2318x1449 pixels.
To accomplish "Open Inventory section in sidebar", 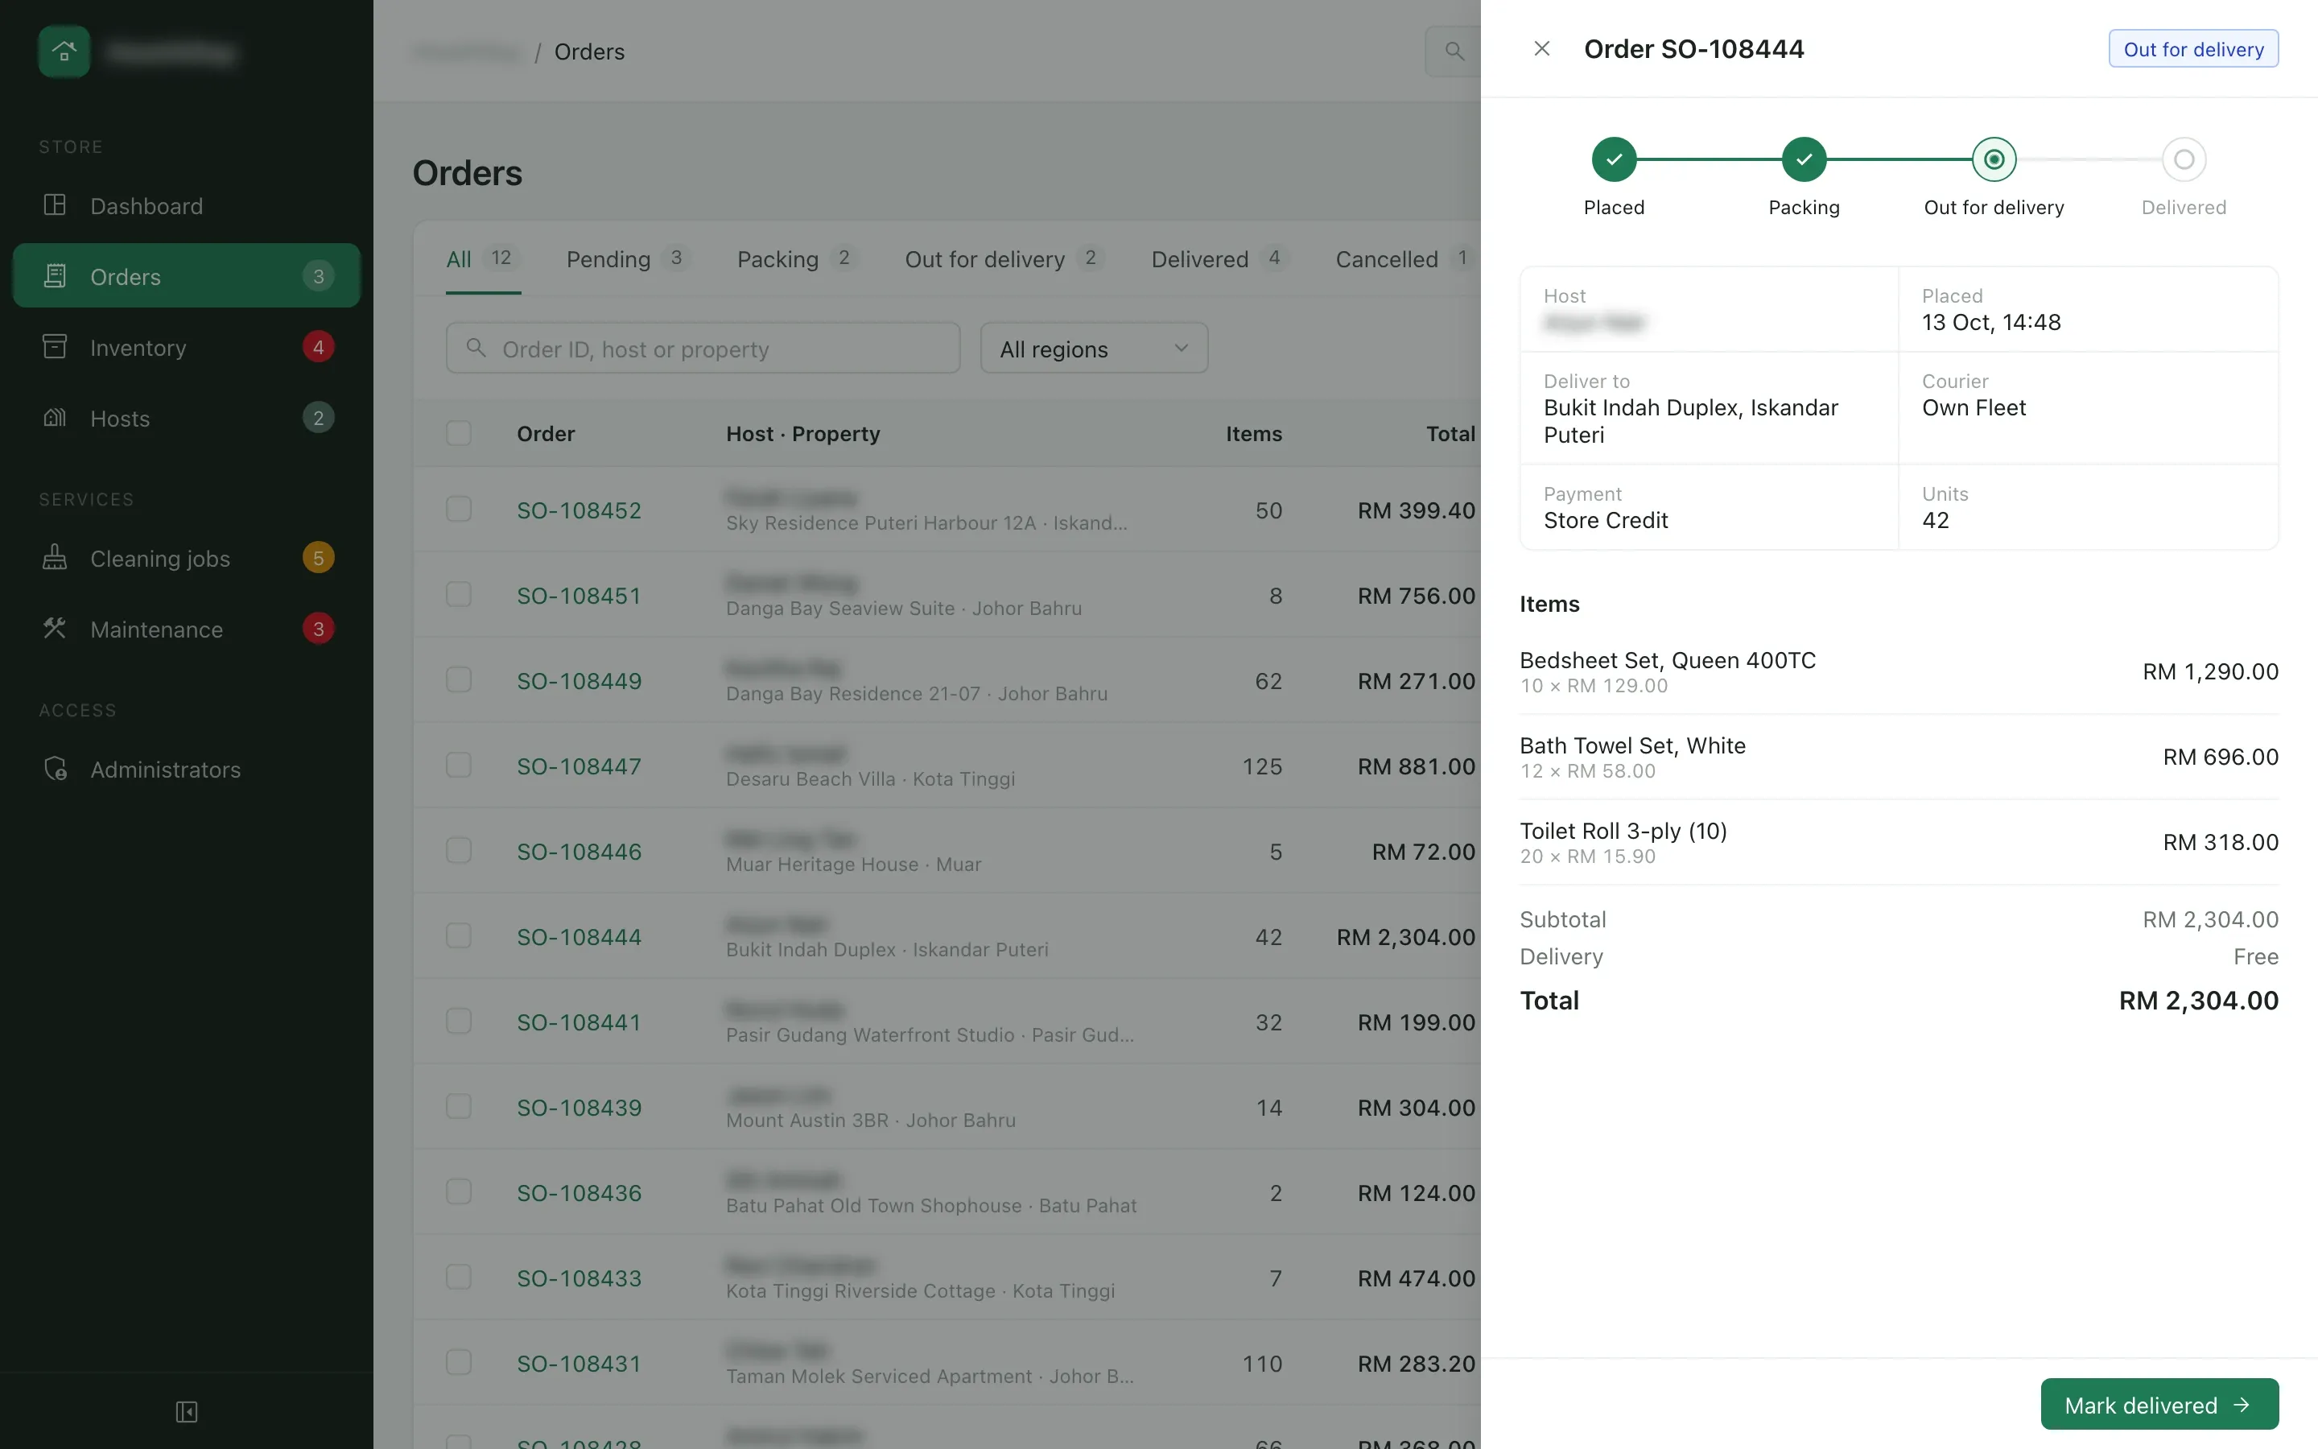I will coord(186,347).
